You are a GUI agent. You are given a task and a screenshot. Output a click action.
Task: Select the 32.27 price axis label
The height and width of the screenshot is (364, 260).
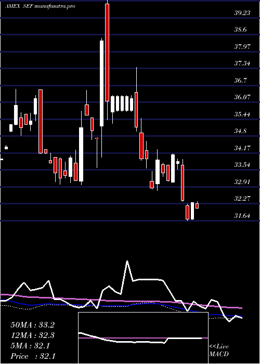(x=242, y=199)
